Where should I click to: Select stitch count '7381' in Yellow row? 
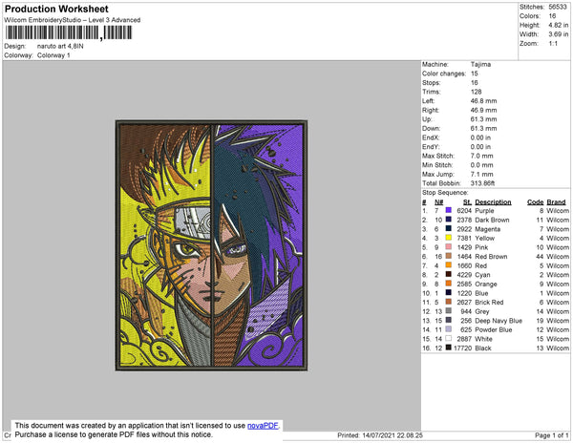click(x=464, y=238)
